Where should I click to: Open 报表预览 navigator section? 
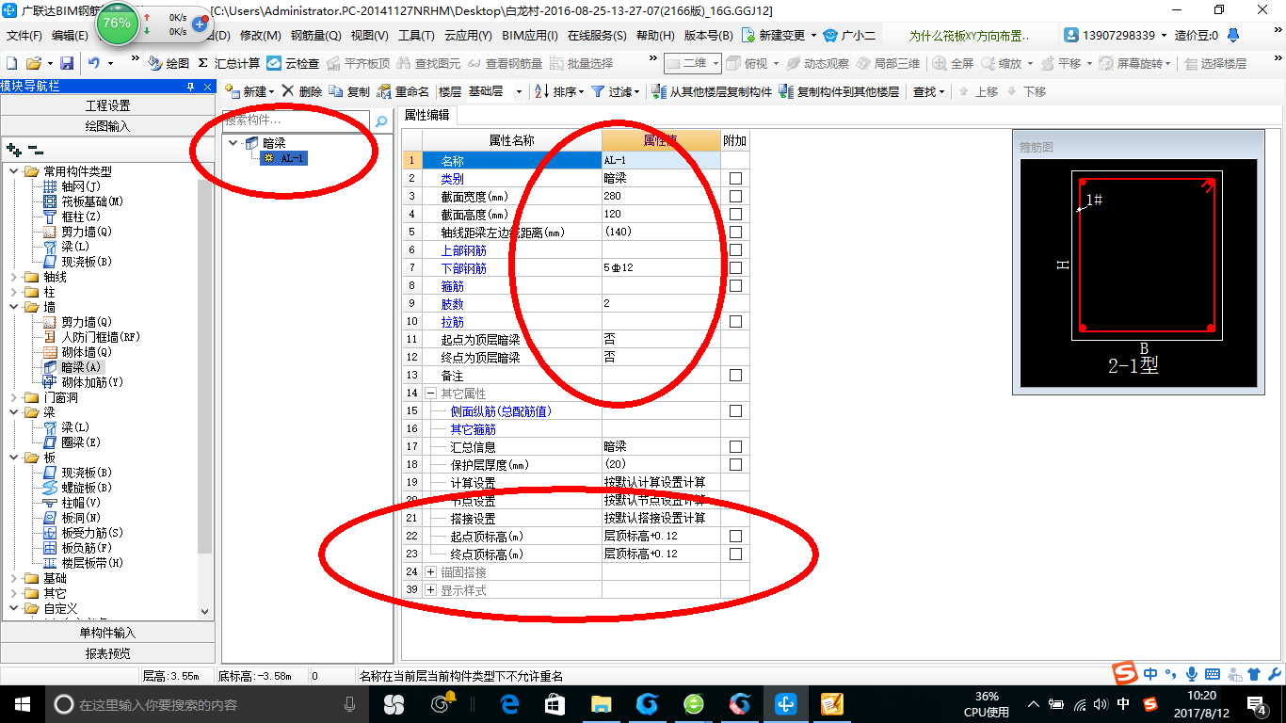pyautogui.click(x=107, y=652)
